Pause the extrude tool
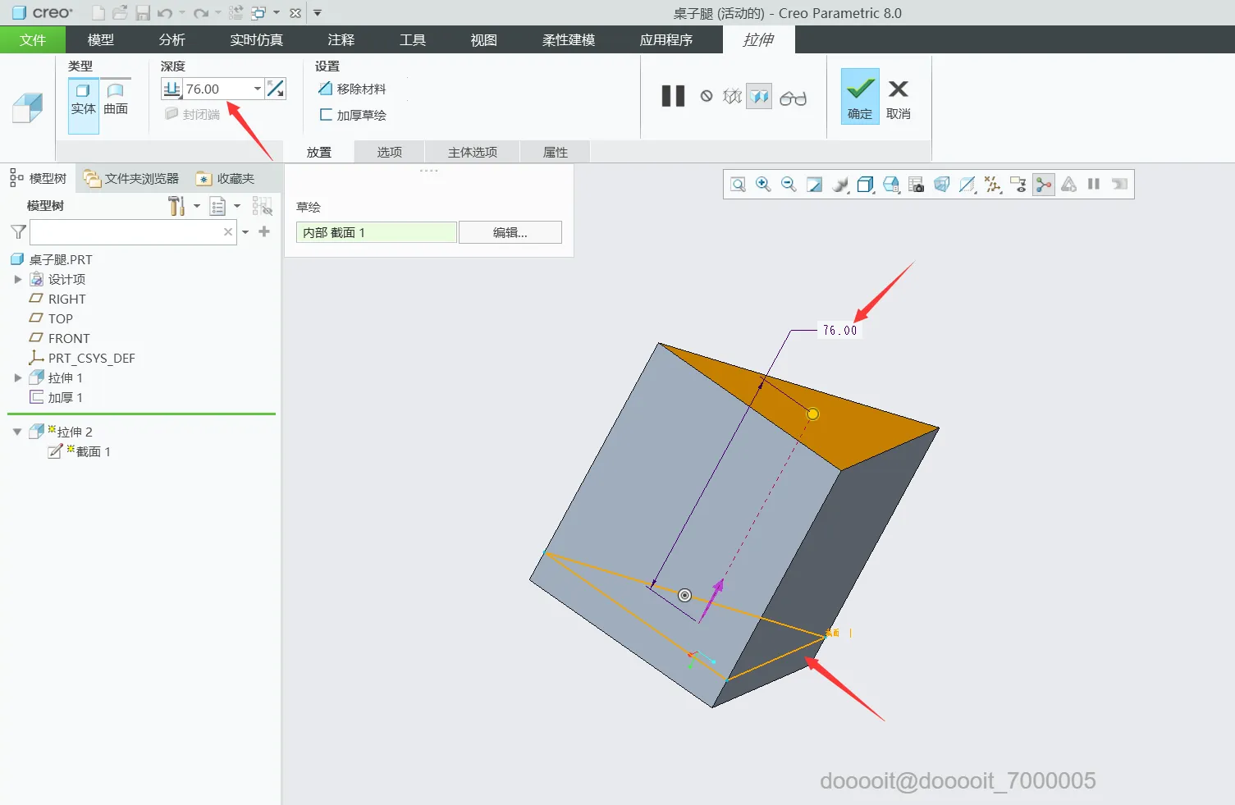 pyautogui.click(x=673, y=96)
